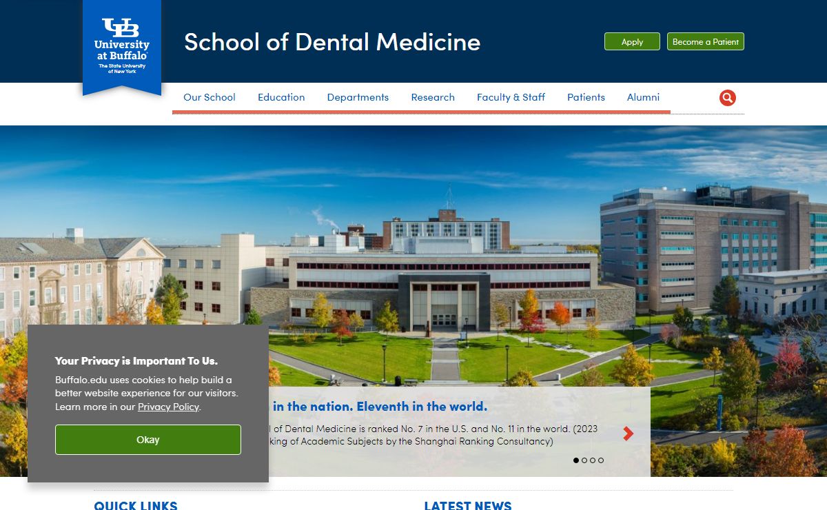Open the Privacy Policy link

tap(168, 407)
